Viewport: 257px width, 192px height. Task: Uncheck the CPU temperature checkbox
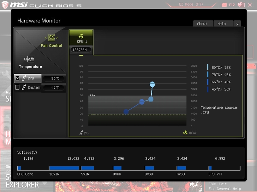coord(17,78)
